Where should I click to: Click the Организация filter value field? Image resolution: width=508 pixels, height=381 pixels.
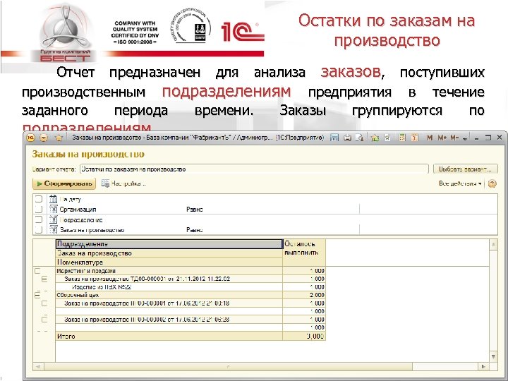click(x=428, y=210)
